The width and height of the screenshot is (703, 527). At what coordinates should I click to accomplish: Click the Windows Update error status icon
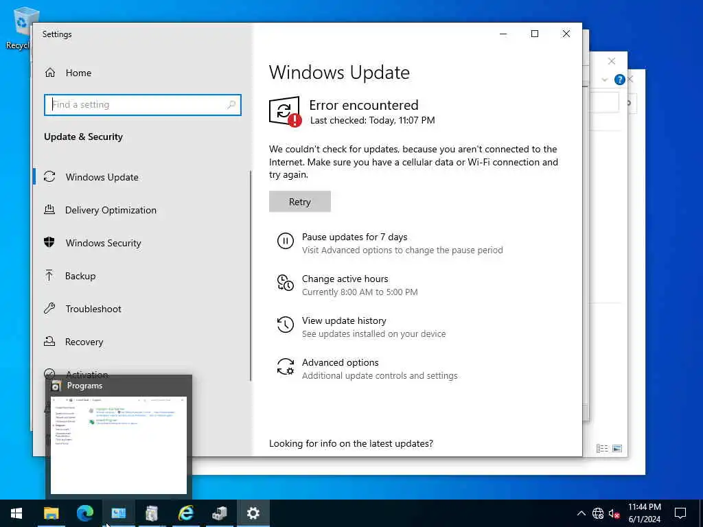pos(285,112)
